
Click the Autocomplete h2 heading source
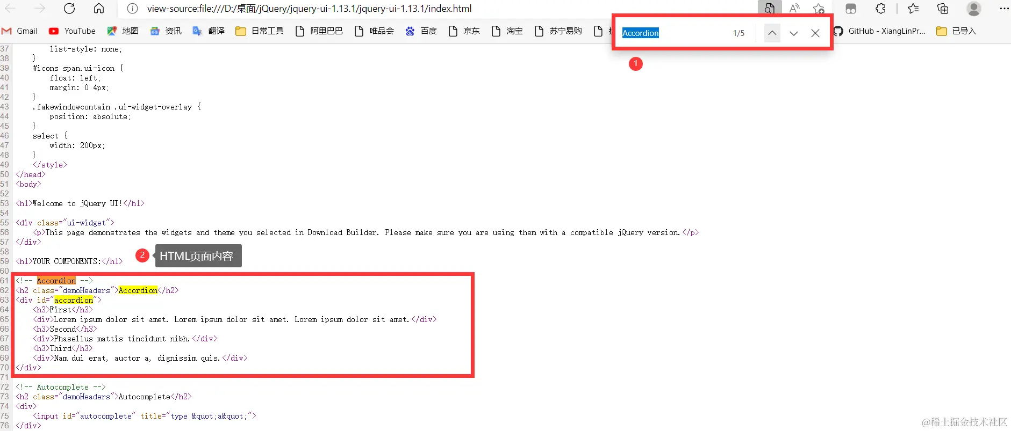click(104, 397)
